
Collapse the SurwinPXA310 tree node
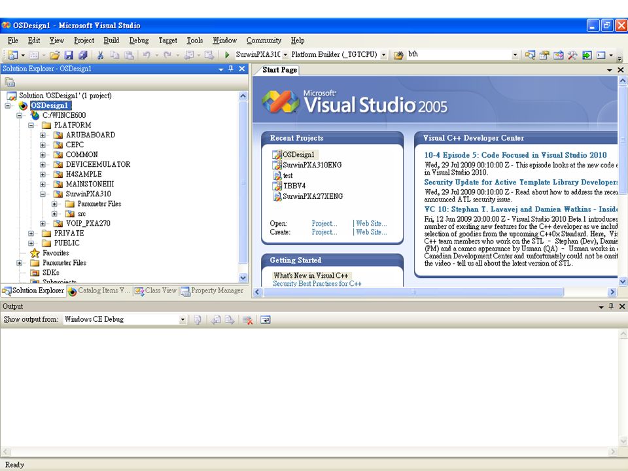[x=43, y=194]
